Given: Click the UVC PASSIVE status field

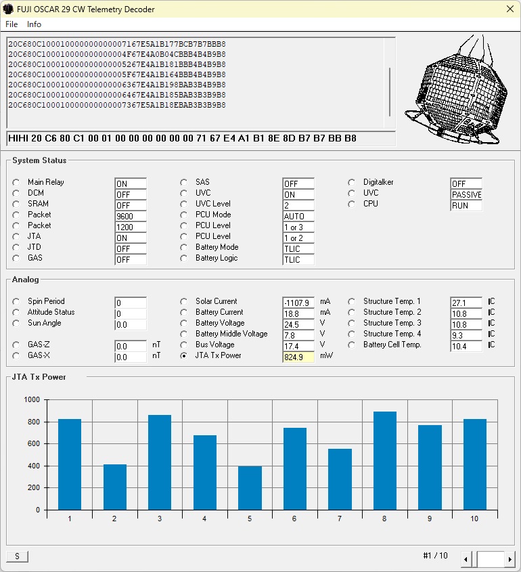Looking at the screenshot, I should (x=466, y=194).
